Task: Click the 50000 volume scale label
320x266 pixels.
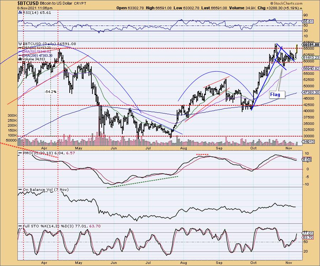Action: [x=11, y=140]
